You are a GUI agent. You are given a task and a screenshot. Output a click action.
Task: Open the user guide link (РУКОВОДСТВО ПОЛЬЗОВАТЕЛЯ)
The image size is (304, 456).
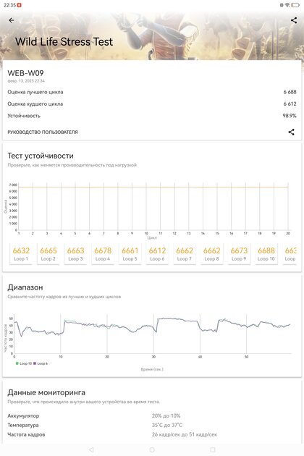pyautogui.click(x=43, y=132)
